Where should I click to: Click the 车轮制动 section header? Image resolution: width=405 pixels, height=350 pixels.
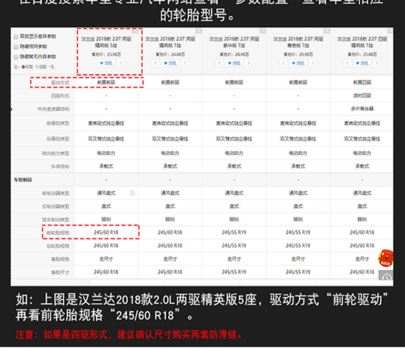click(23, 180)
